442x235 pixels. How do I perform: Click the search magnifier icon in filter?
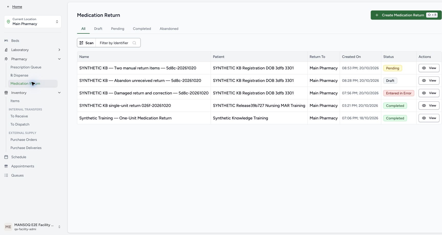click(x=134, y=43)
